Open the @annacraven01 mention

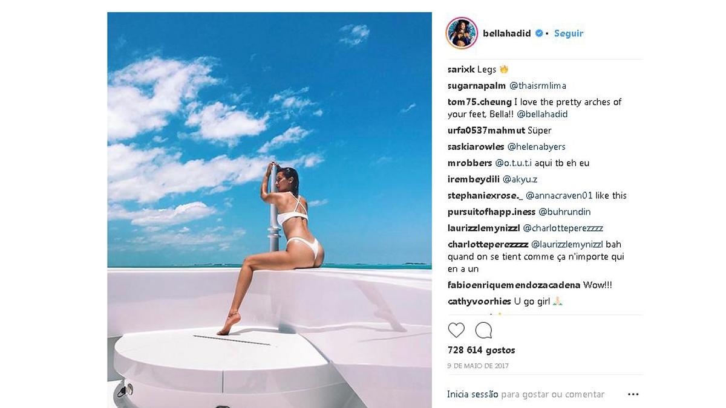point(559,196)
